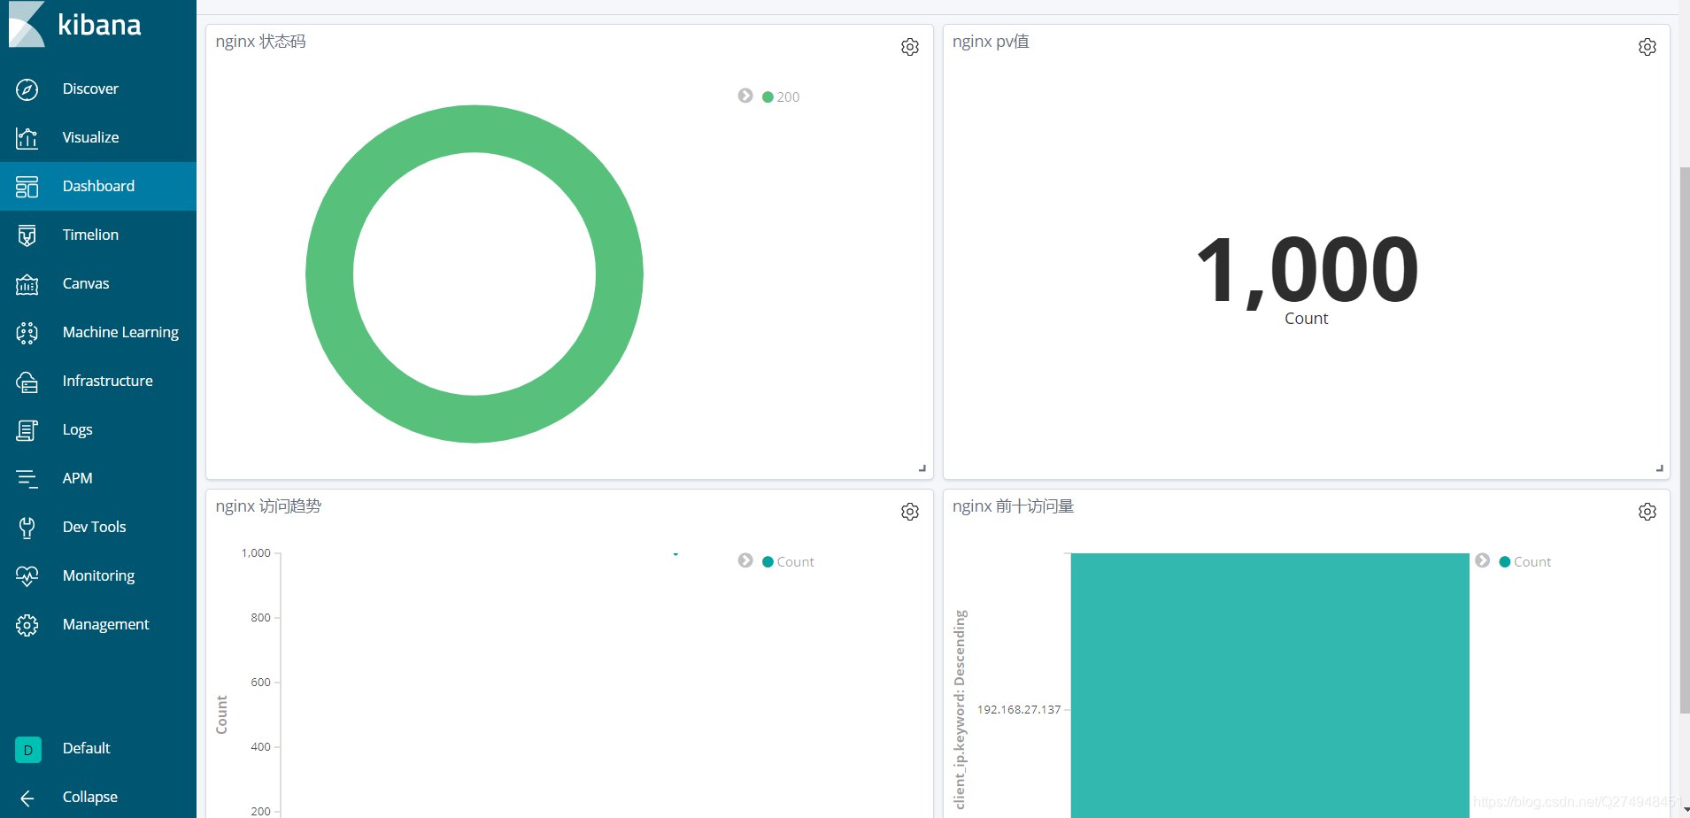The width and height of the screenshot is (1690, 818).
Task: Click the Collapse sidebar label
Action: coord(89,797)
